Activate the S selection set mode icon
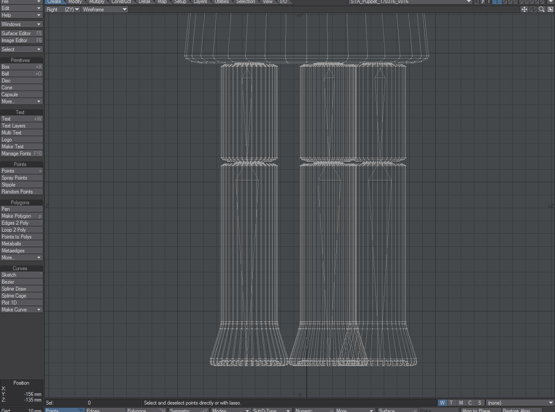This screenshot has width=555, height=412. coord(480,402)
